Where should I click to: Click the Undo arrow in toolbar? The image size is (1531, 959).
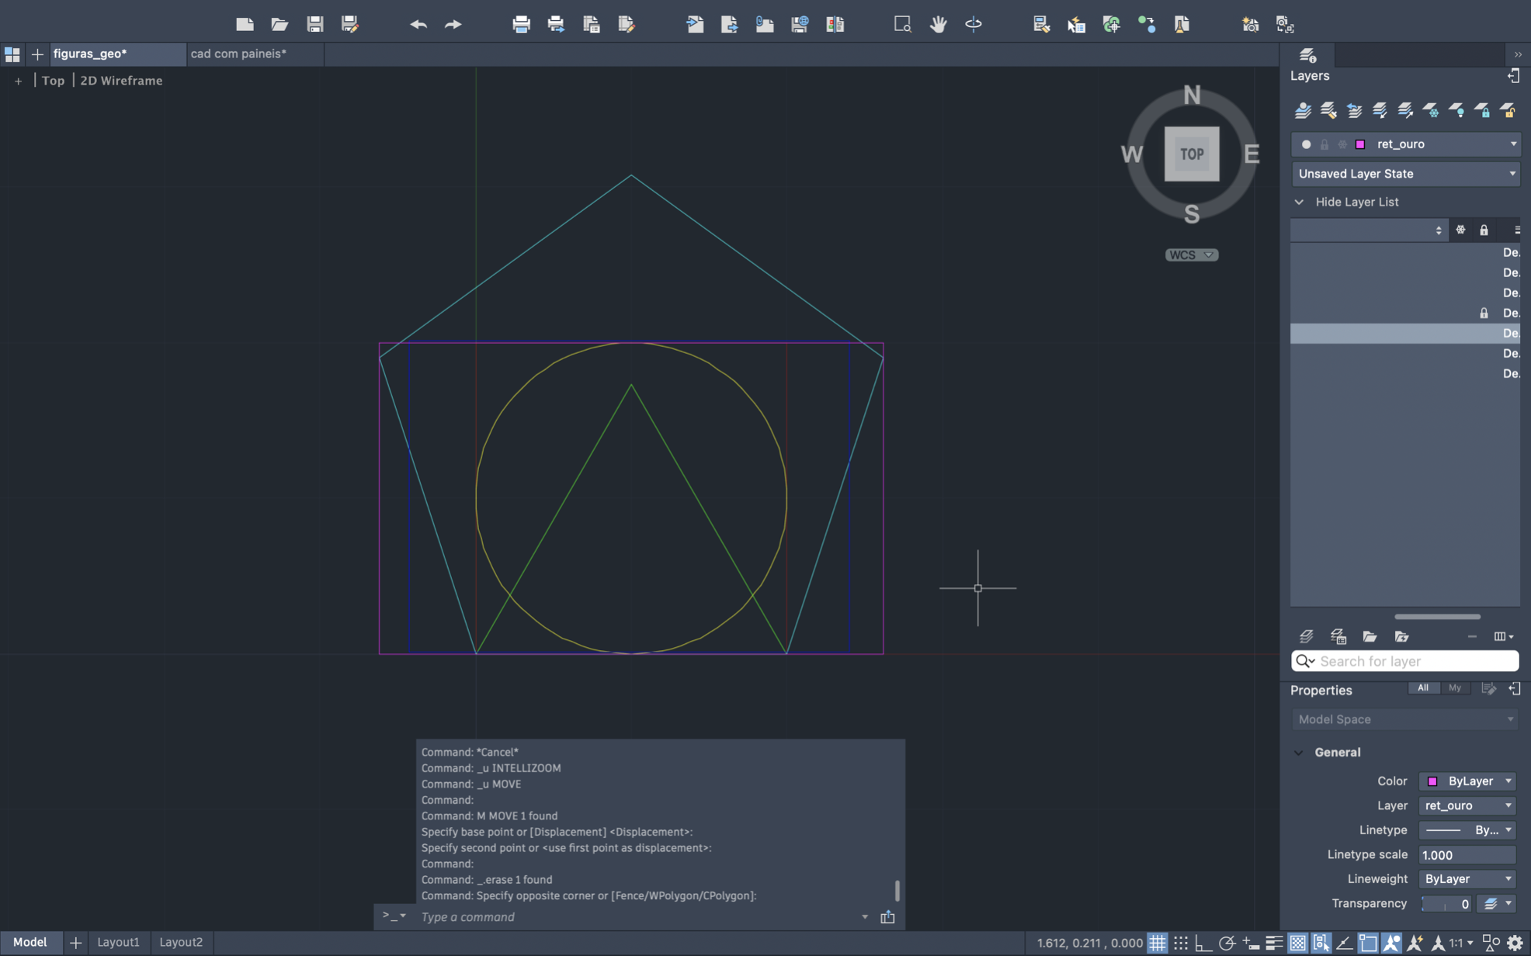[x=418, y=25]
